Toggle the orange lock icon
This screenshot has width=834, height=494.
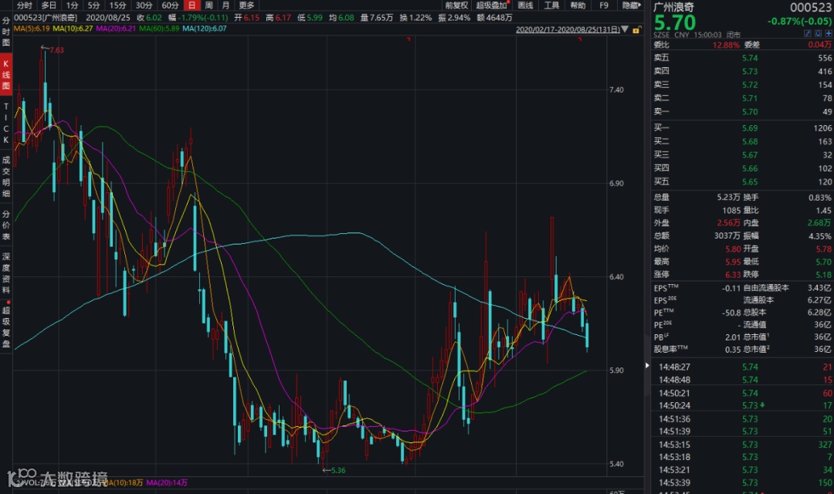pos(636,30)
